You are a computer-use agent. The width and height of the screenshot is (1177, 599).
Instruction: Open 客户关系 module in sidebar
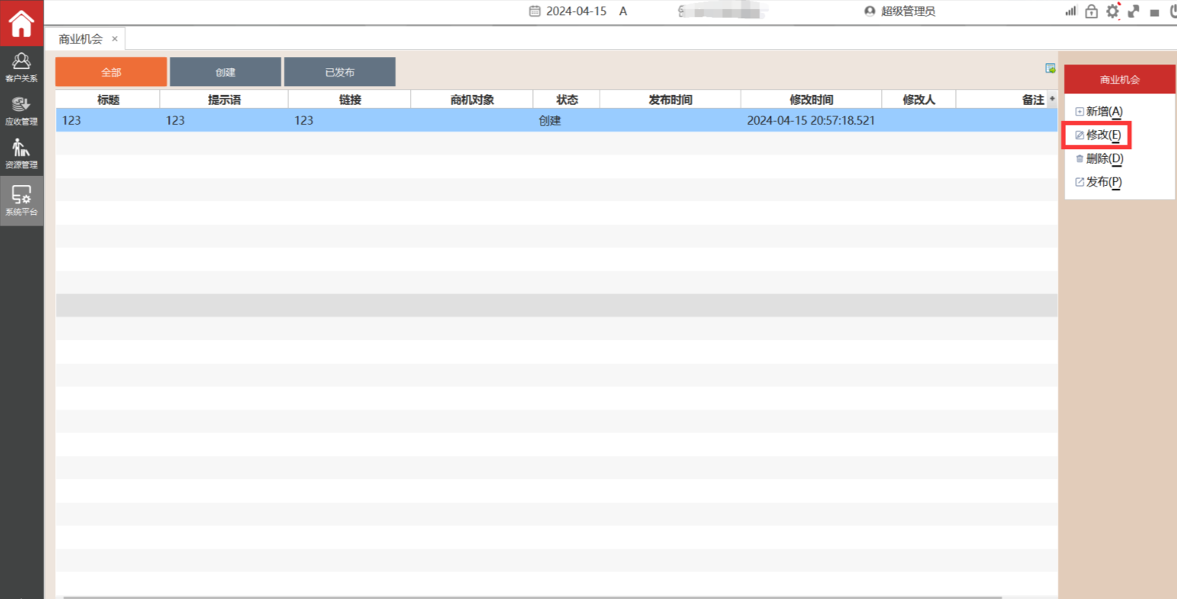[x=21, y=66]
